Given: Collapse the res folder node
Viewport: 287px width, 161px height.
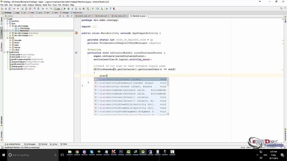Looking at the screenshot, I should [8, 38].
